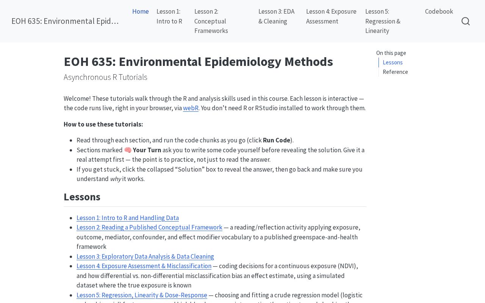Follow the webR hyperlink
The width and height of the screenshot is (485, 303).
191,108
